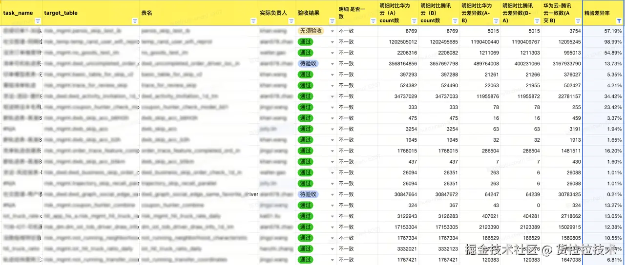Select the 精验差异率 header cell
The width and height of the screenshot is (625, 265).
(604, 14)
